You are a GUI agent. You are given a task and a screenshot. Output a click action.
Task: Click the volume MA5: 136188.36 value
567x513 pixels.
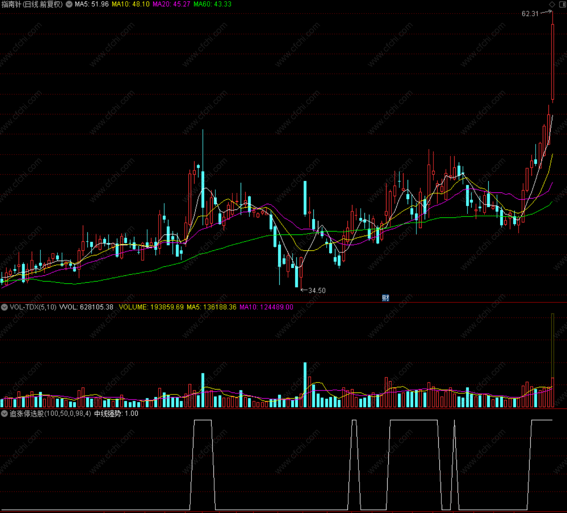(x=212, y=307)
